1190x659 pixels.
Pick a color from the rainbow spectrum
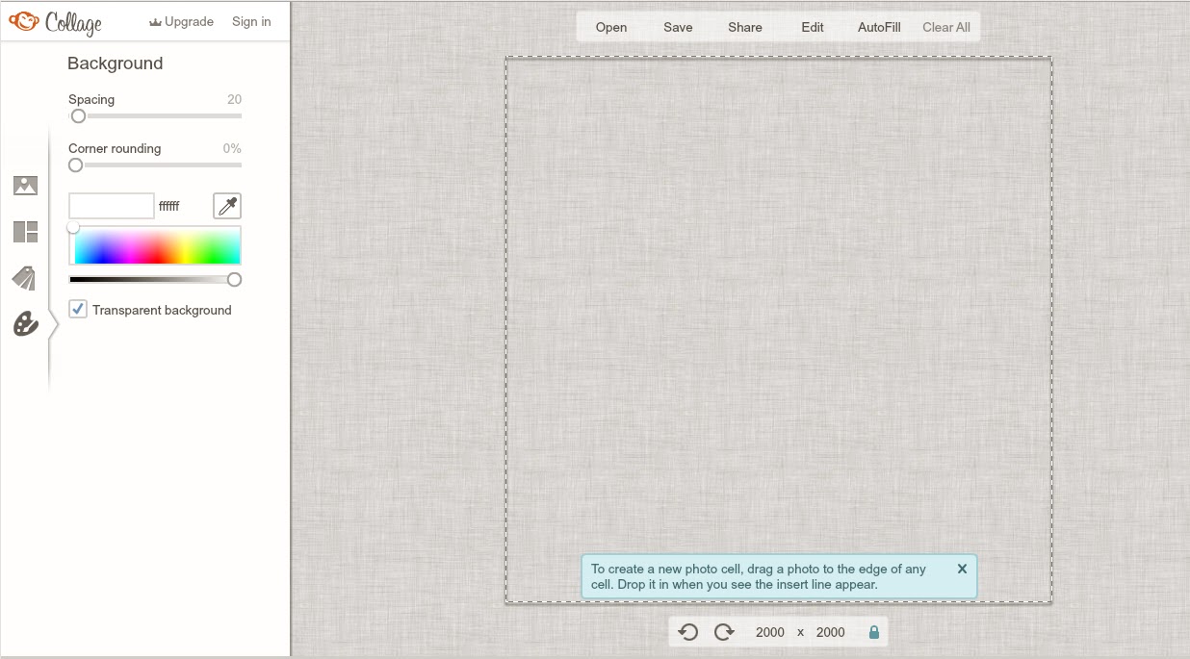coord(154,245)
